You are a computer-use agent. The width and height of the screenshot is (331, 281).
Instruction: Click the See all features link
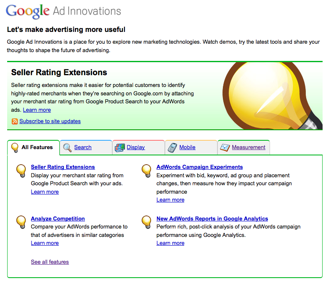tap(50, 262)
